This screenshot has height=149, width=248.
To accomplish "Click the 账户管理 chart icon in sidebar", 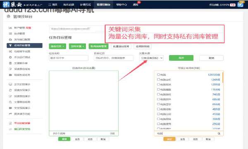I will 10,28.
